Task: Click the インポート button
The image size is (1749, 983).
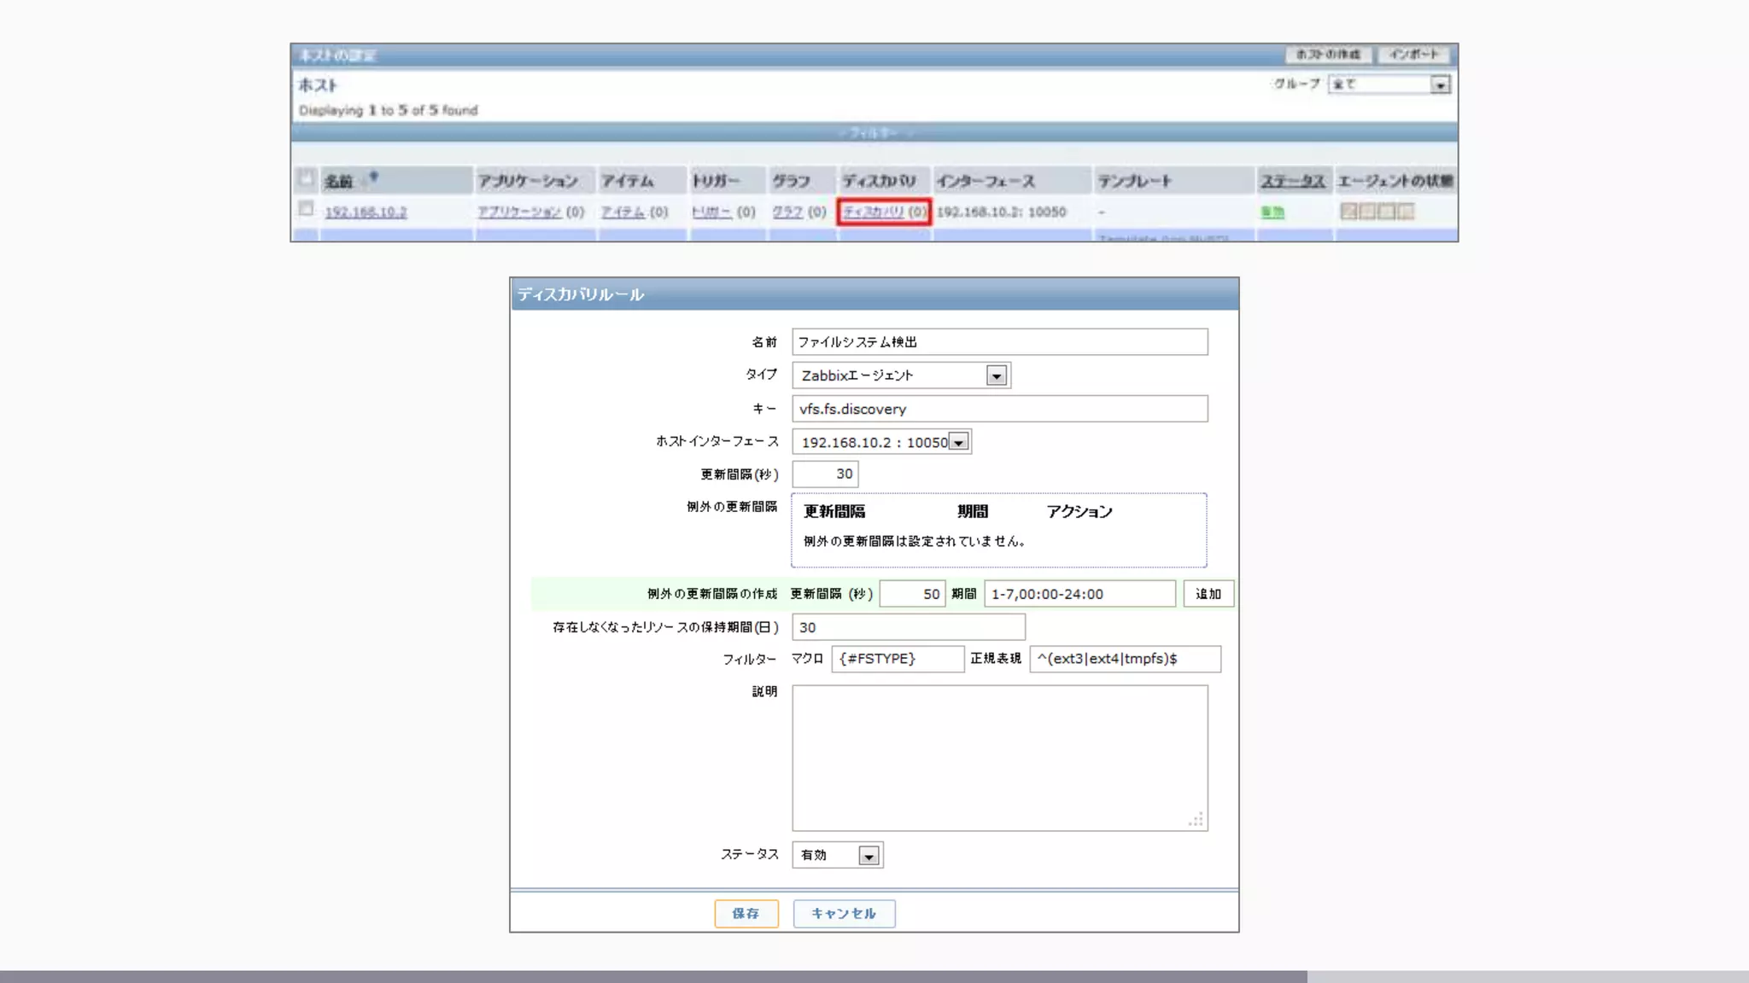Action: click(1414, 55)
